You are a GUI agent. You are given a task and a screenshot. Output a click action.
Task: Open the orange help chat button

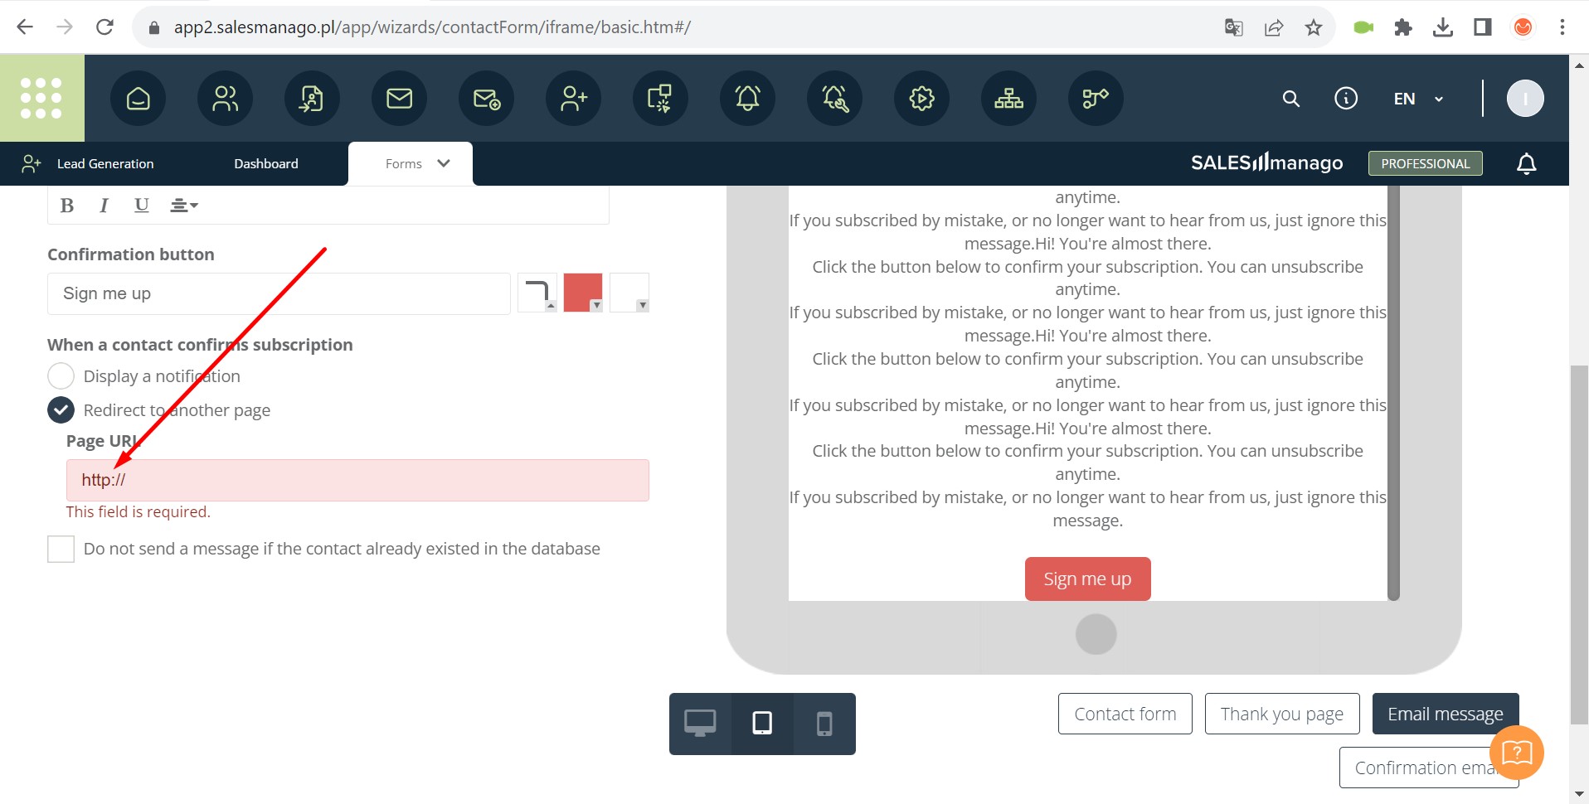(x=1516, y=753)
